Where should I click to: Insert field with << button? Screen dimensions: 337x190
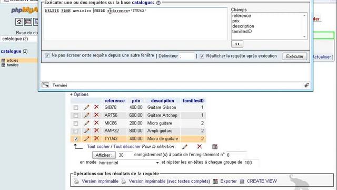(237, 44)
